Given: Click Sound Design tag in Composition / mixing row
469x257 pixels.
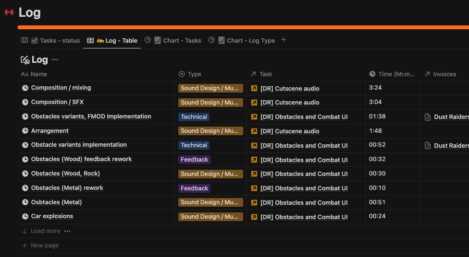Looking at the screenshot, I should click(x=210, y=88).
